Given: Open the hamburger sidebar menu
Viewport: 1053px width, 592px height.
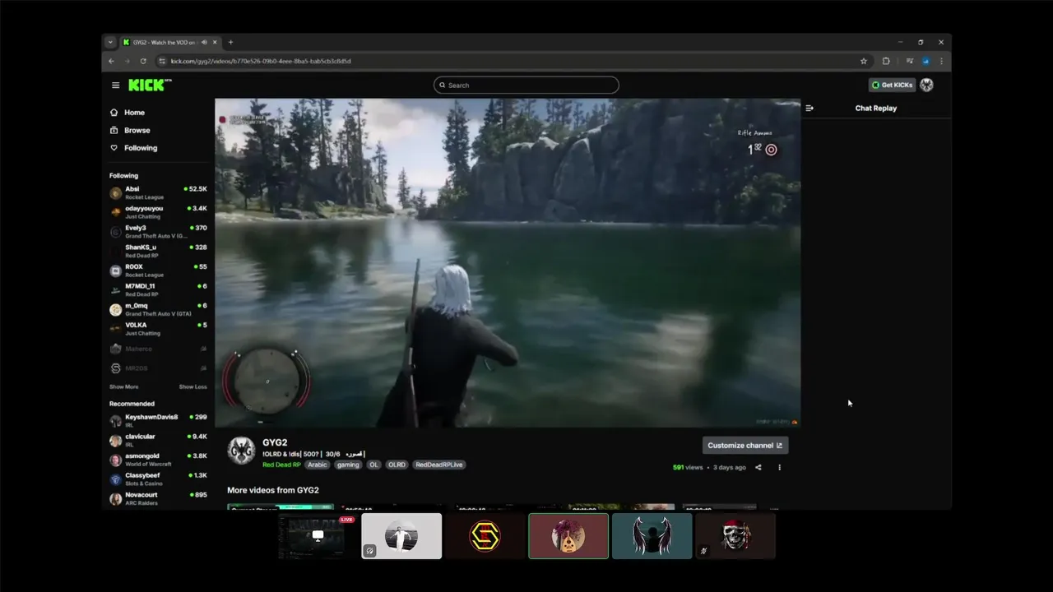Looking at the screenshot, I should (115, 85).
